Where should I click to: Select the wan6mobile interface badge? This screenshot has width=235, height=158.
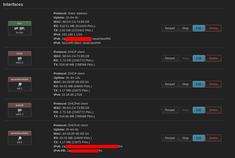click(x=20, y=133)
